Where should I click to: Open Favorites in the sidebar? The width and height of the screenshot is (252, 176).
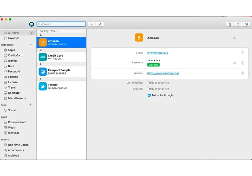[18, 38]
